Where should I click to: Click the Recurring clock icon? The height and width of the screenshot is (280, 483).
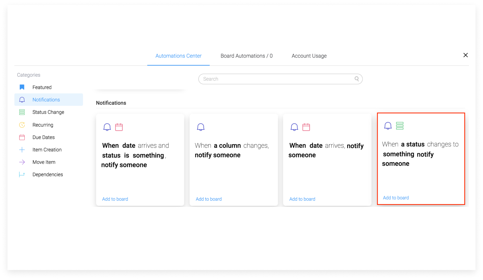click(22, 125)
